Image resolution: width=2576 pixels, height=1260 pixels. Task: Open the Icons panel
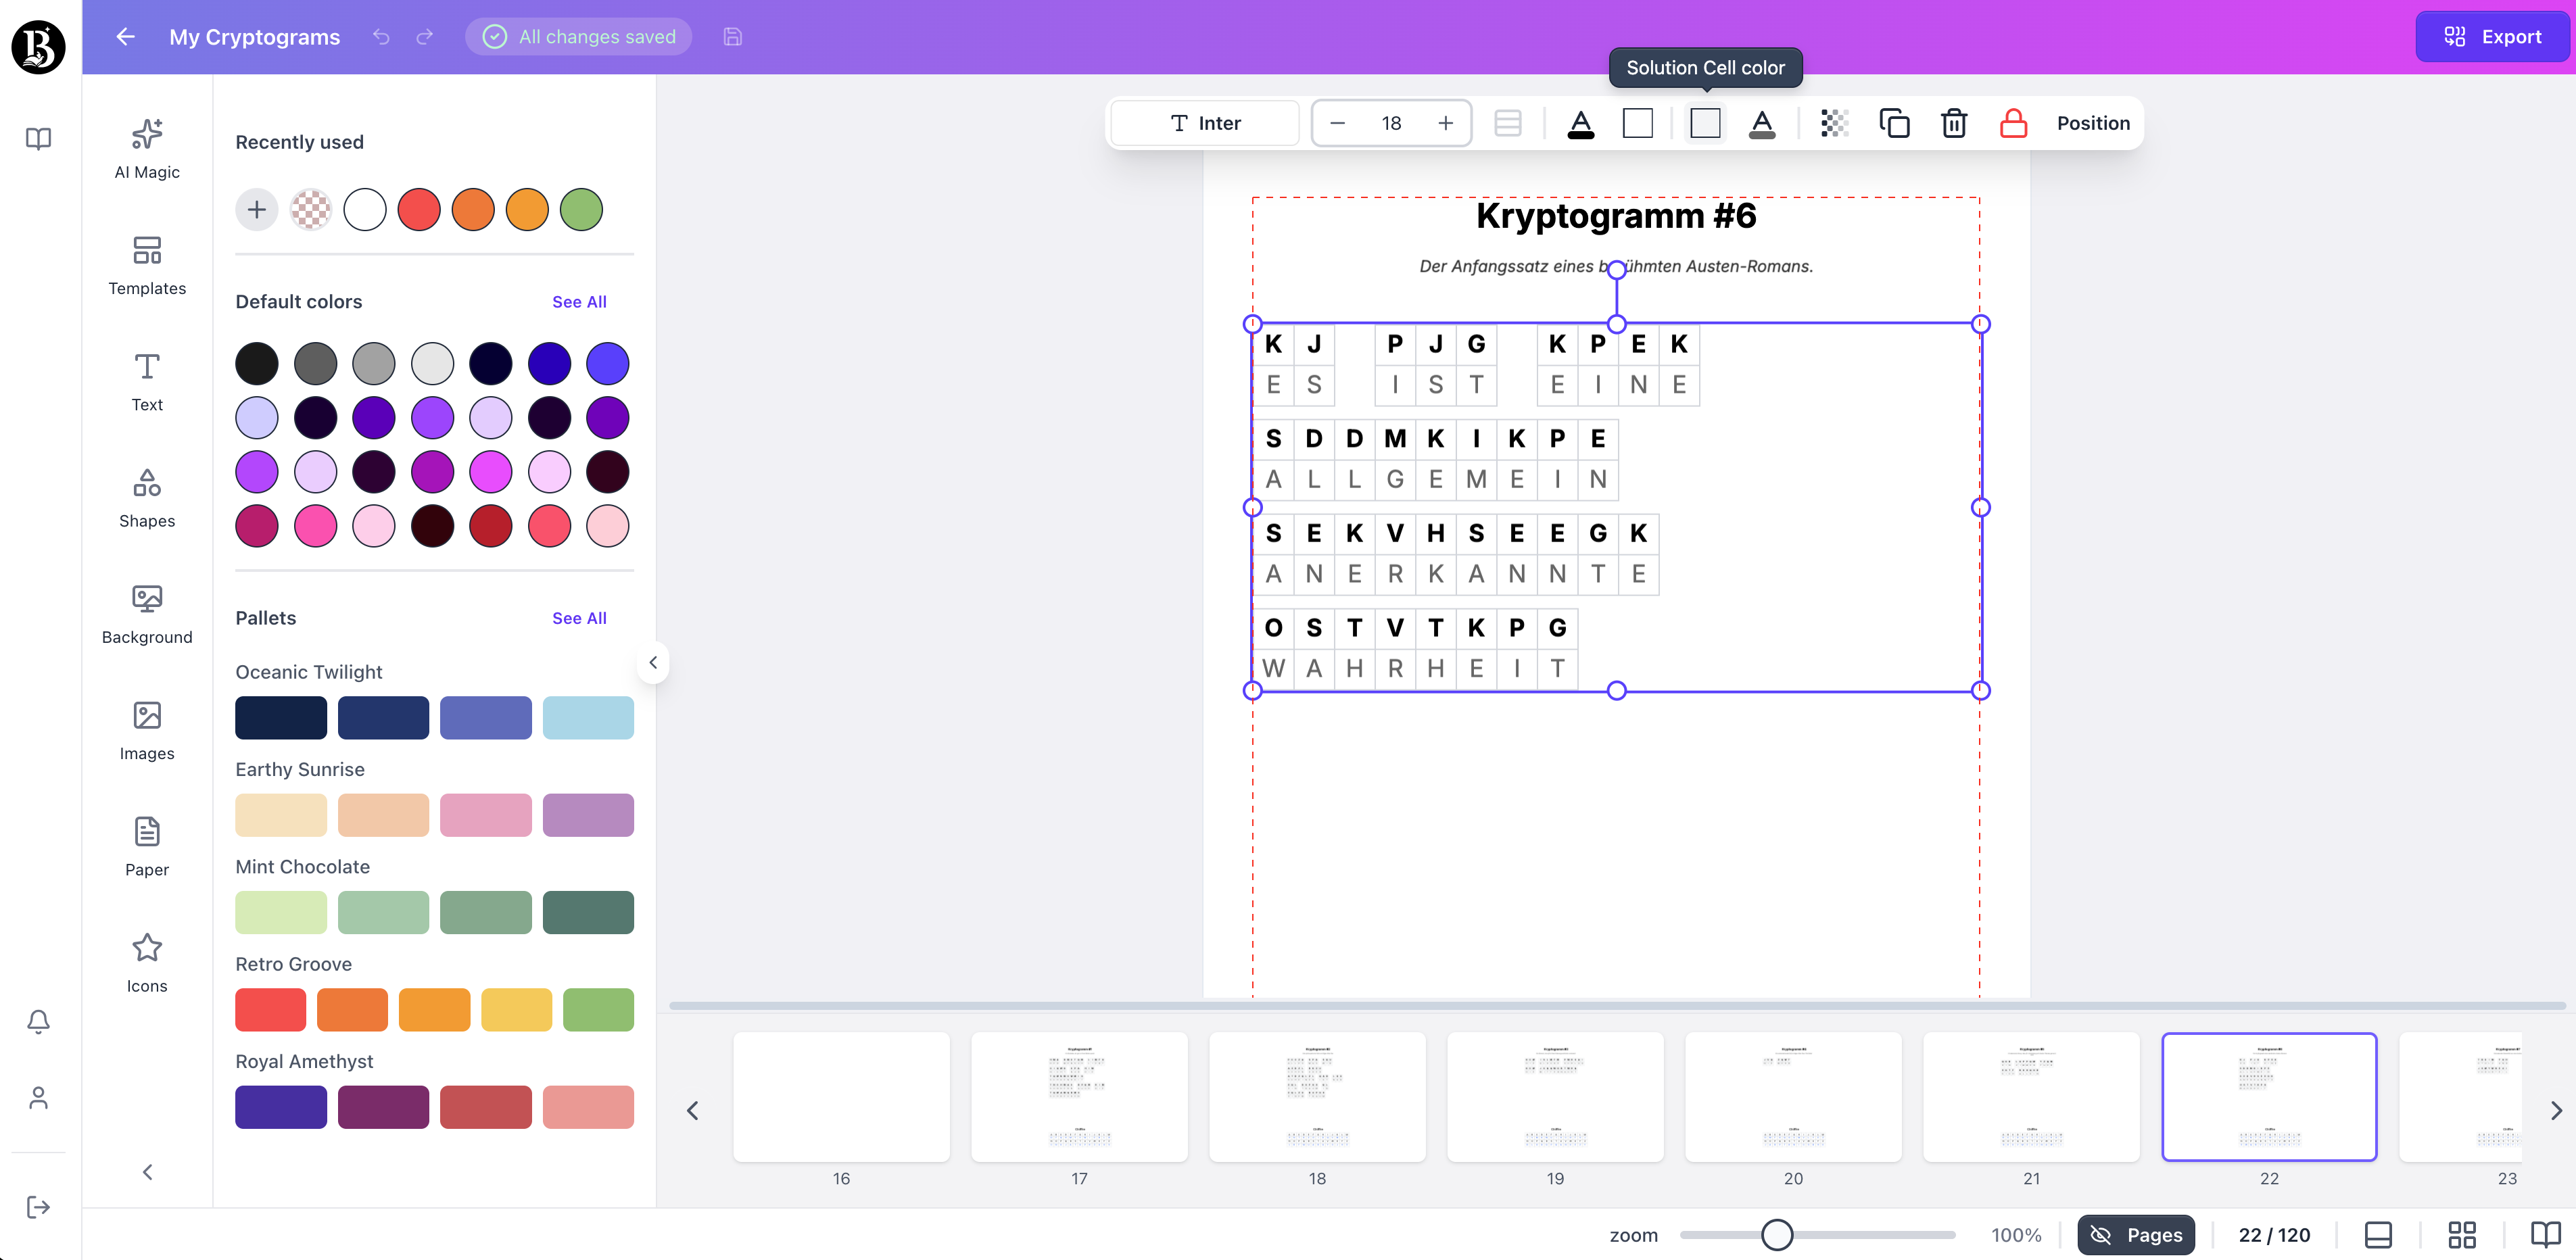click(146, 962)
